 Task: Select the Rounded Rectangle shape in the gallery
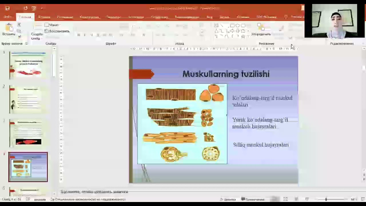(243, 25)
